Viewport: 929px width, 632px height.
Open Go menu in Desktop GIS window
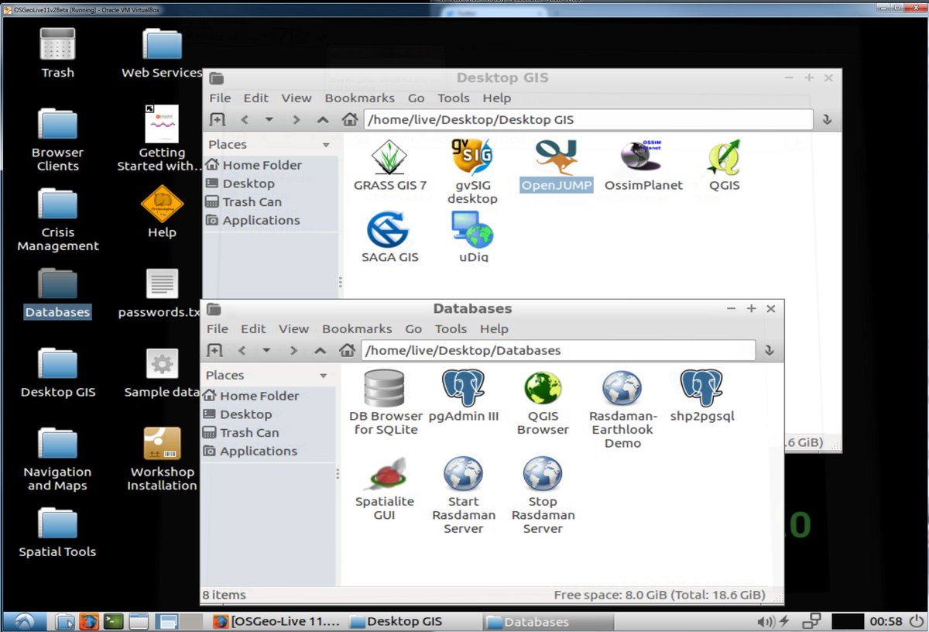tap(417, 98)
